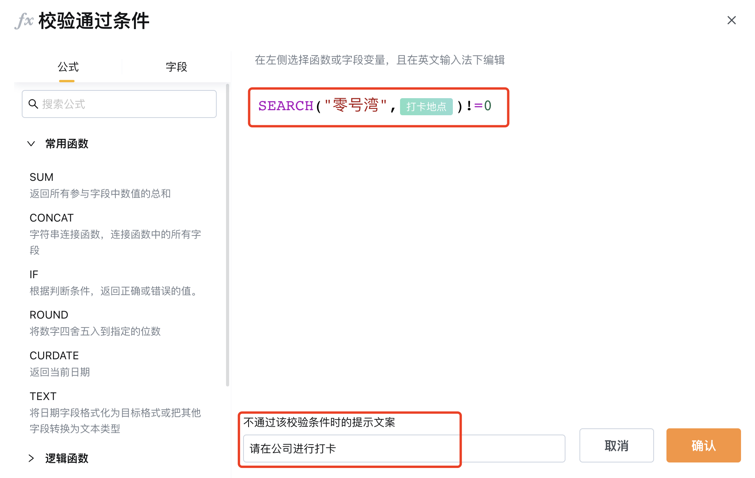Switch to the 公式 tab

(68, 67)
